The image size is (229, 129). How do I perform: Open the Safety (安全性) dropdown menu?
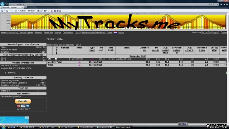tap(31, 11)
